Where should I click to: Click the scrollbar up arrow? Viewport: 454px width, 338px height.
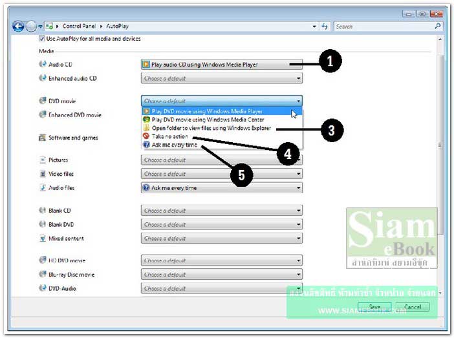(440, 39)
